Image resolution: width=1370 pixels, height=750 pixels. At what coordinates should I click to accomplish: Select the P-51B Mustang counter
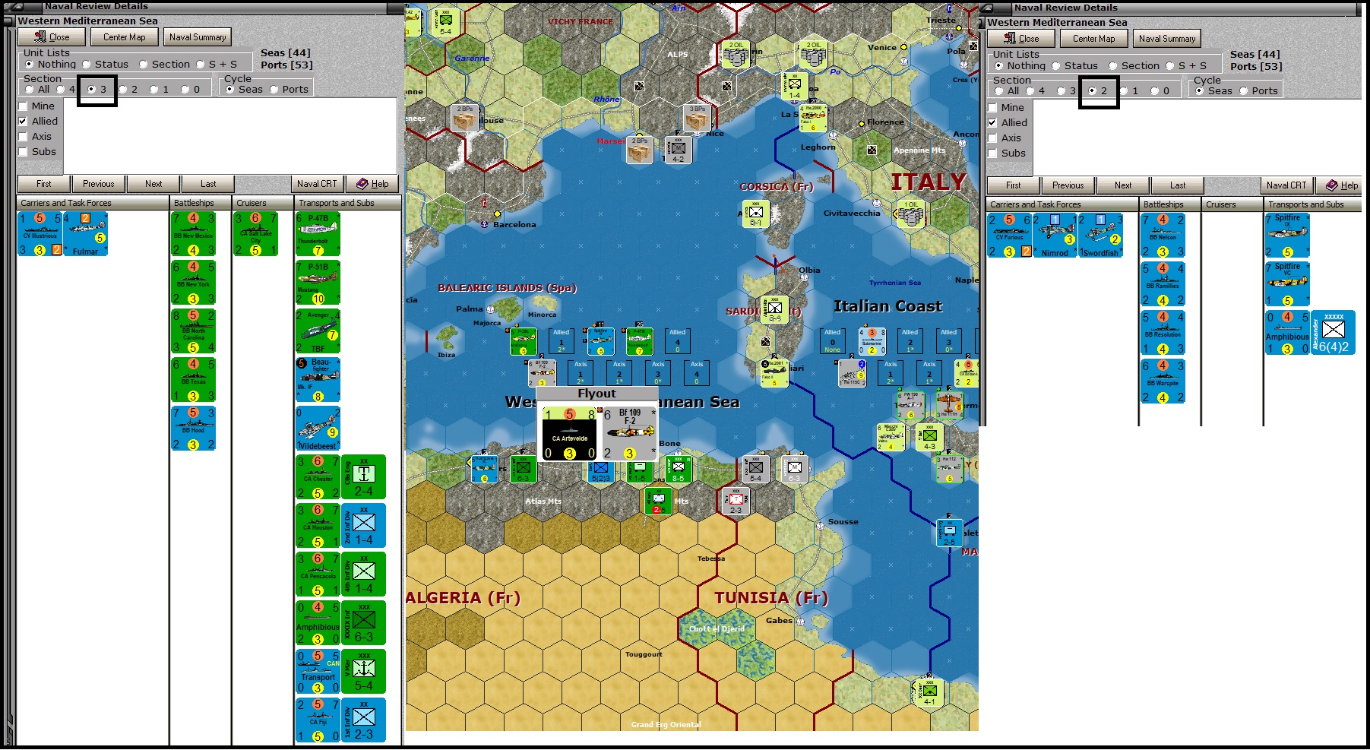(x=318, y=283)
